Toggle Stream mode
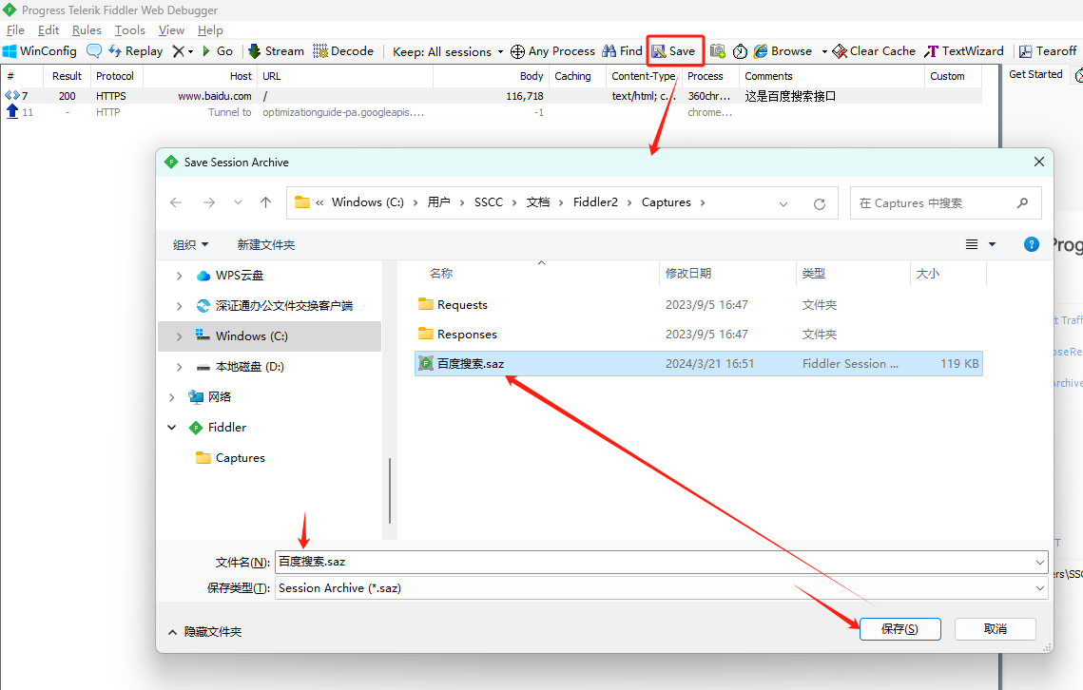The height and width of the screenshot is (690, 1083). [277, 51]
